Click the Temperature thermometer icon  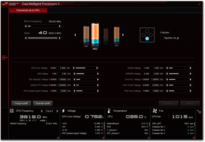tap(109, 111)
